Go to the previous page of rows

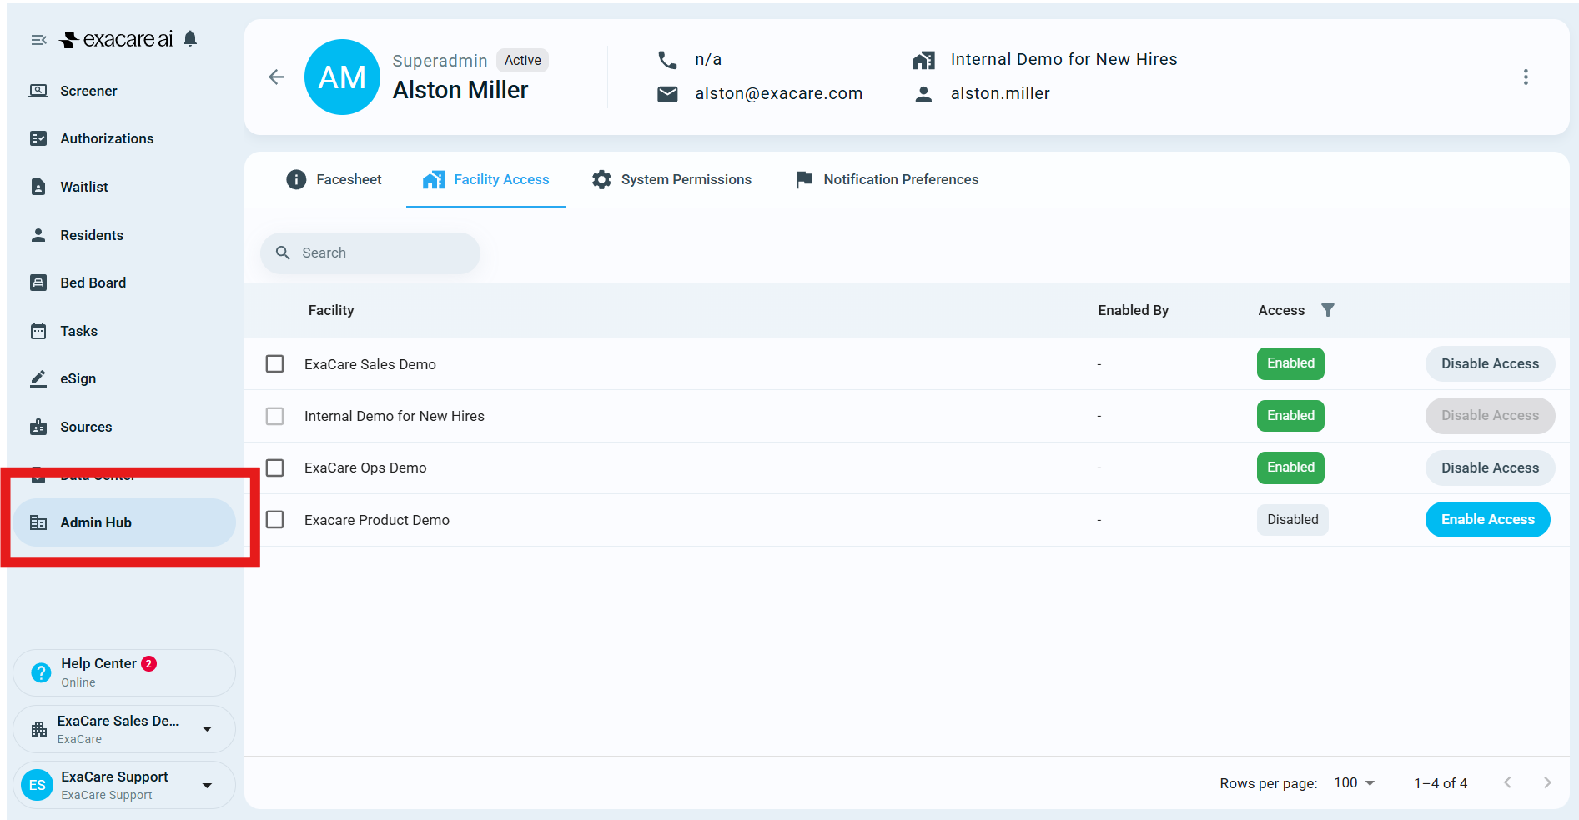point(1507,782)
